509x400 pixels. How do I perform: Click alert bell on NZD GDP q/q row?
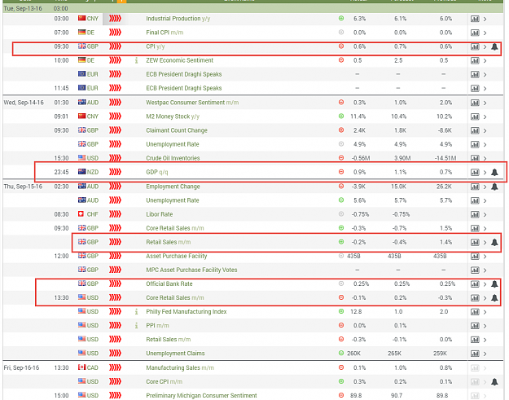[494, 173]
